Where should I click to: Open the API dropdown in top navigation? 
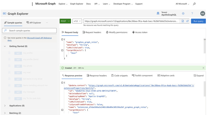pyautogui.click(x=97, y=4)
